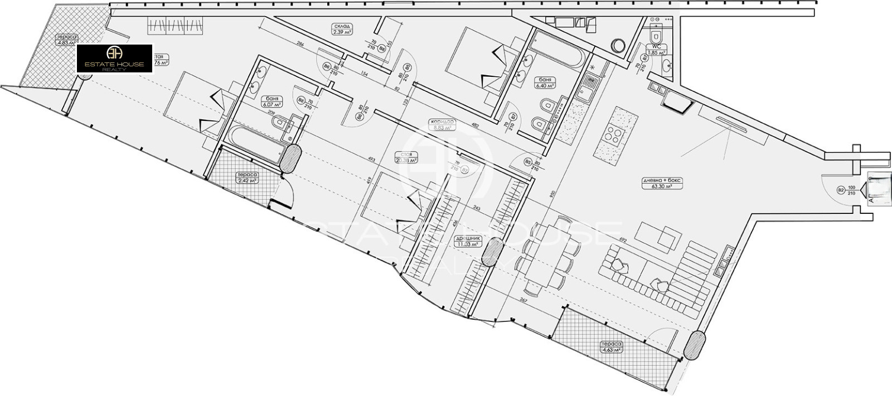Click the four-burner cooktop on the kitchen island
Viewport: 892px width, 396px height.
pos(614,134)
